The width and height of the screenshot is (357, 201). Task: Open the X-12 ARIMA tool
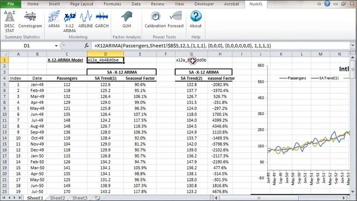(69, 22)
